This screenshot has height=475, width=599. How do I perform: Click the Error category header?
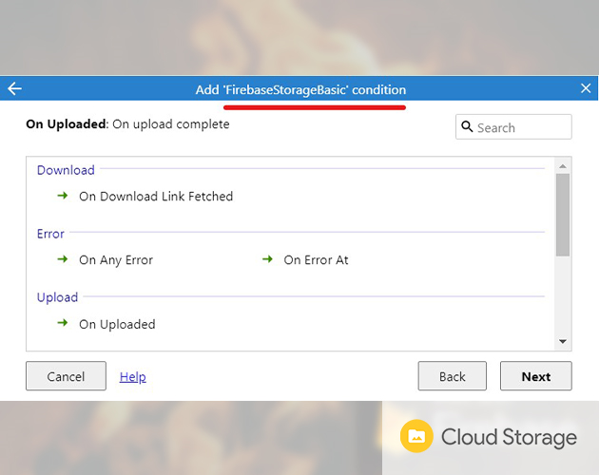50,234
